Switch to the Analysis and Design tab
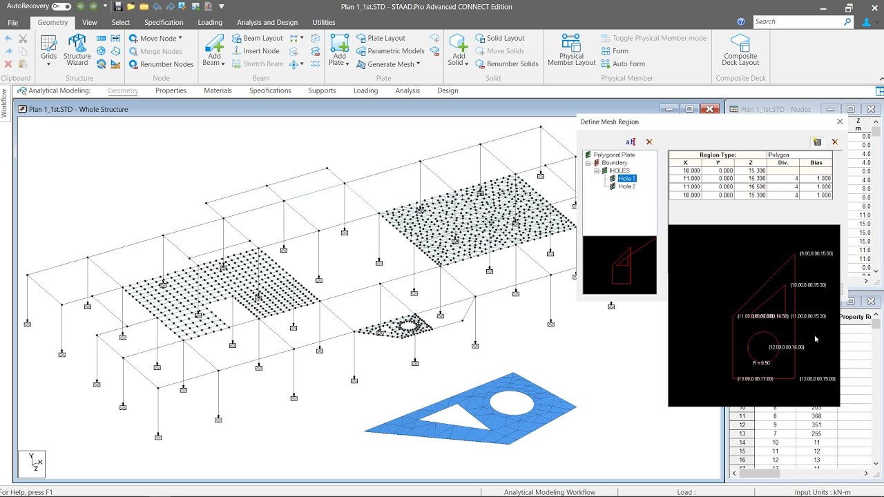Viewport: 884px width, 497px height. (267, 22)
